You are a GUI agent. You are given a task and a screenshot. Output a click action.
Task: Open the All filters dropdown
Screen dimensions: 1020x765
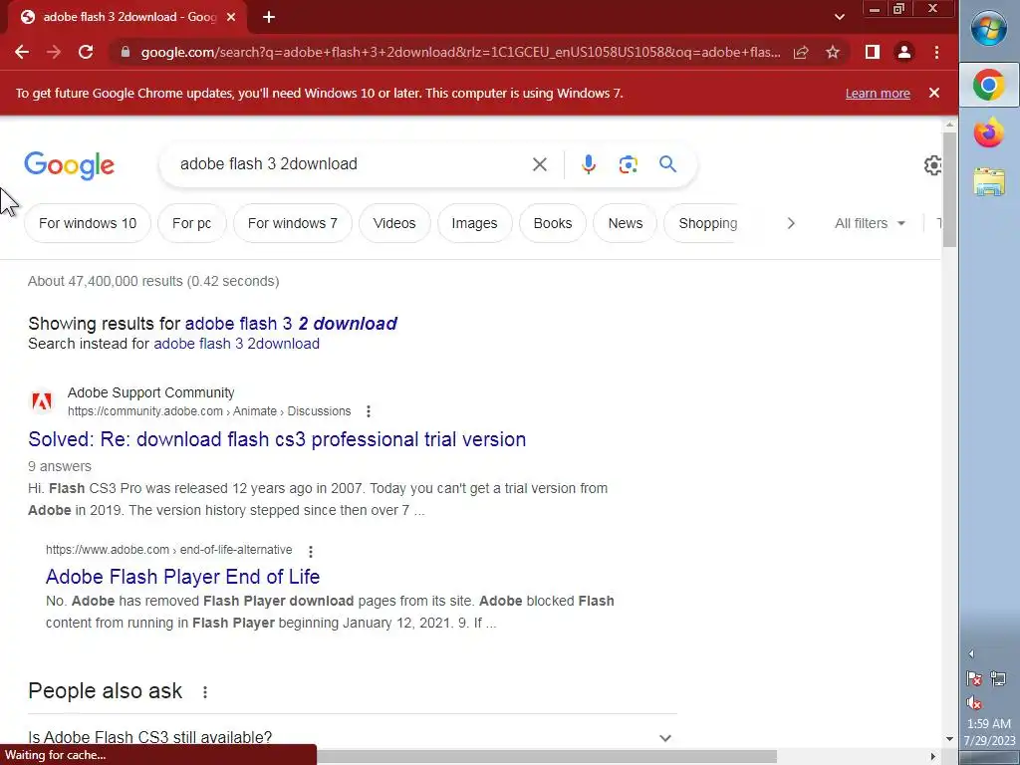pyautogui.click(x=870, y=223)
